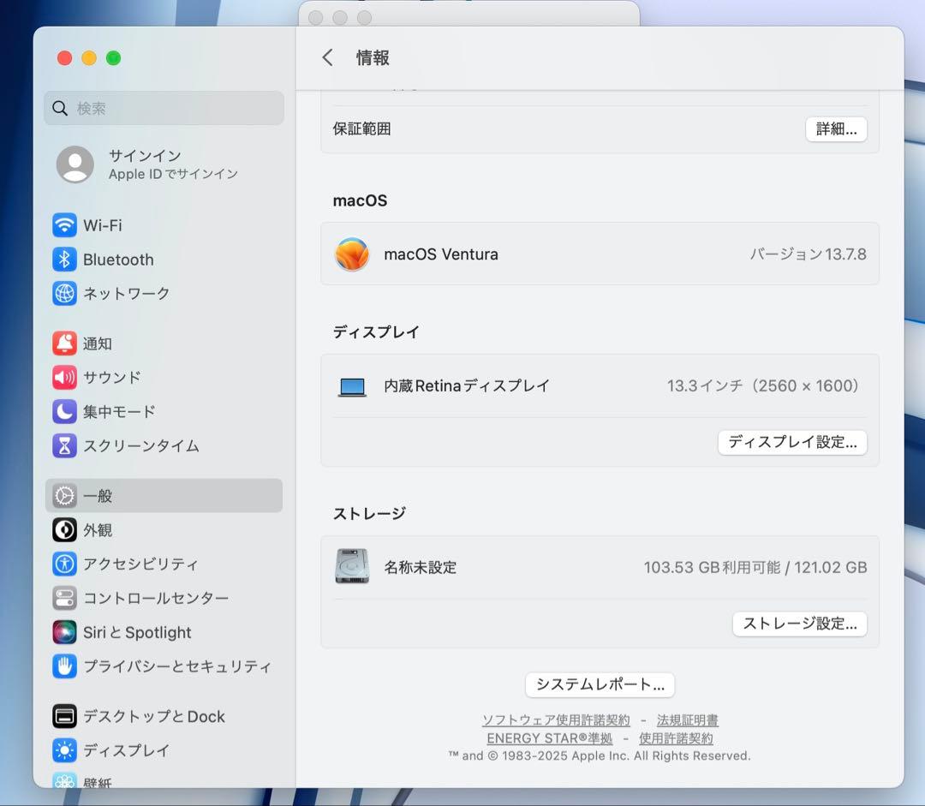Open ディスプレイ設定 display settings
Screen dimensions: 925x806
[x=791, y=442]
